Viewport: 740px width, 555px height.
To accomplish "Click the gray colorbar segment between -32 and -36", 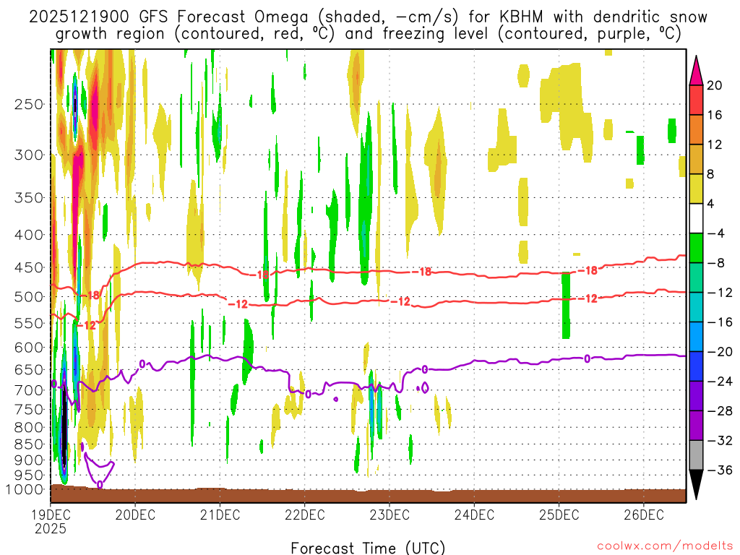I will tap(696, 455).
